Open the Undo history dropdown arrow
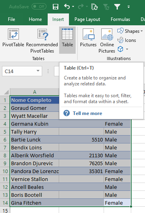Screen dimensions: 145x213 coord(73,6)
